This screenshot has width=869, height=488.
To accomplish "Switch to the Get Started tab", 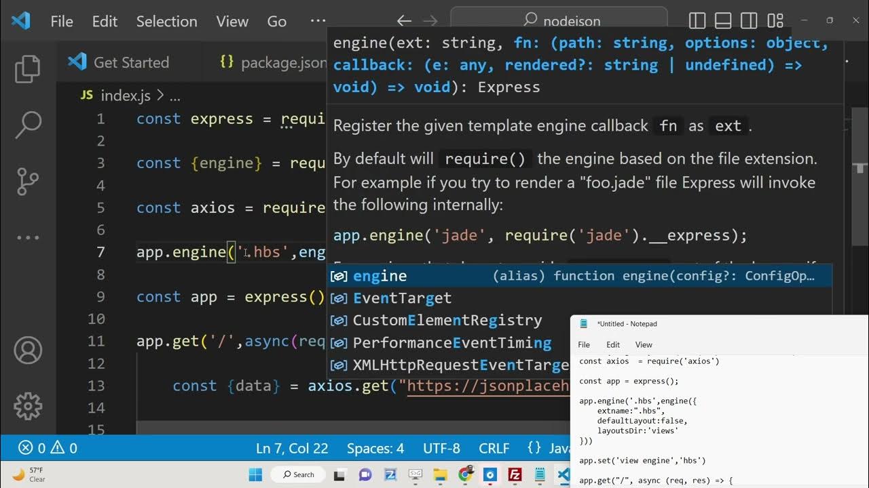I will pyautogui.click(x=130, y=62).
